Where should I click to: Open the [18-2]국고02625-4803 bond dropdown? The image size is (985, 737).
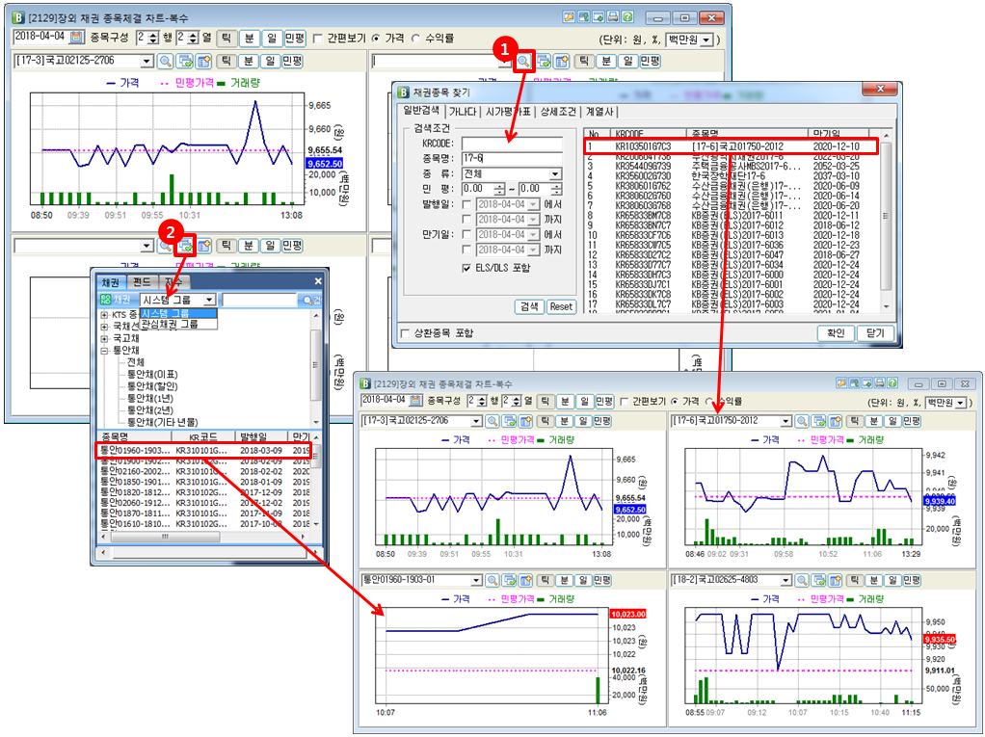pyautogui.click(x=785, y=580)
